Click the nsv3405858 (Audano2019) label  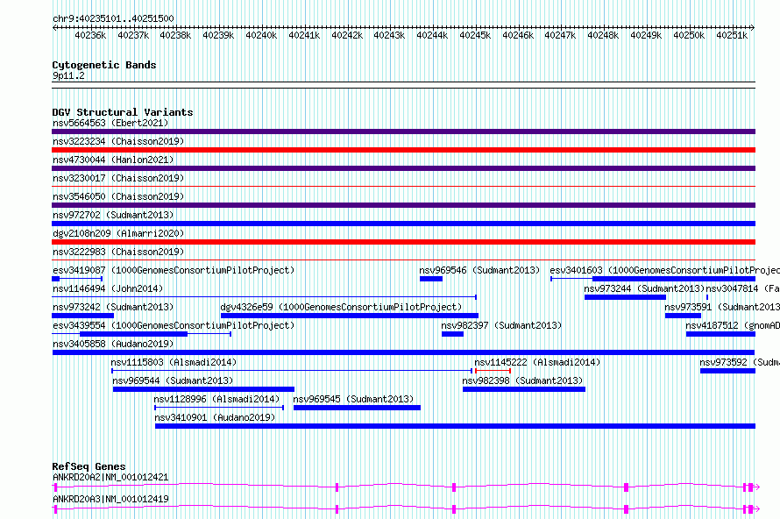(113, 344)
